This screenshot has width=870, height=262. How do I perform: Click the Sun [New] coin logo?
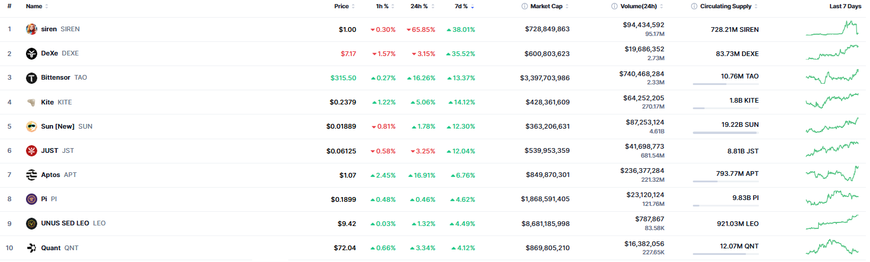pyautogui.click(x=31, y=126)
